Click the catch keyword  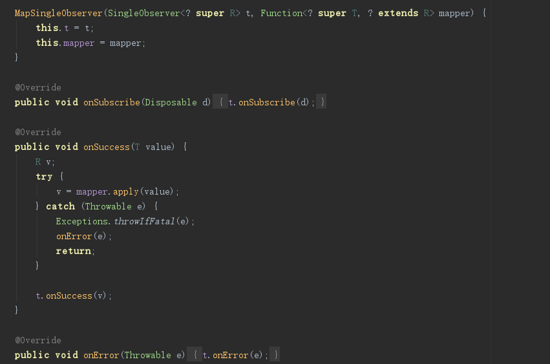[x=60, y=206]
